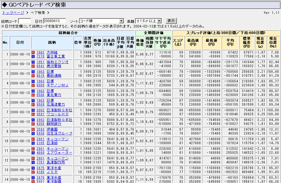Open the 住生活グループ company name link
The width and height of the screenshot is (281, 183).
coord(59,134)
